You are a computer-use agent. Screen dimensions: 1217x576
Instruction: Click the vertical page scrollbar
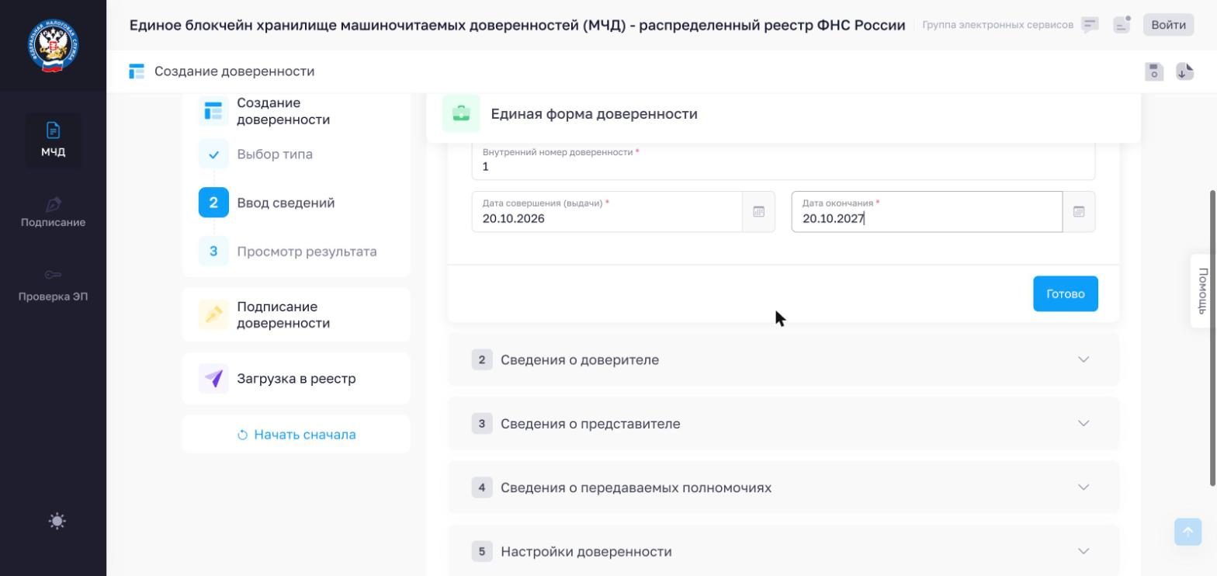pos(1212,338)
